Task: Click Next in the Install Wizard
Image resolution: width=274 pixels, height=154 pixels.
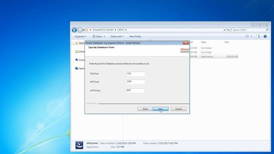Action: pyautogui.click(x=161, y=109)
